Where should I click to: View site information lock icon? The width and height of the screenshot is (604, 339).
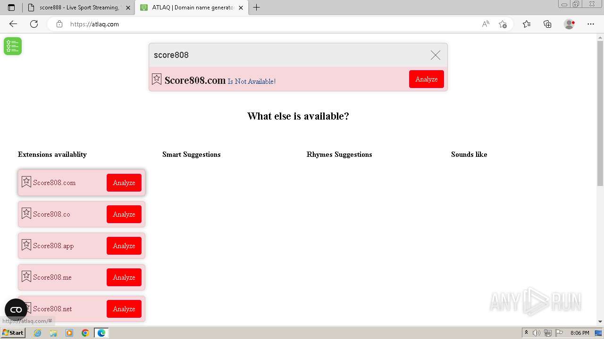pyautogui.click(x=59, y=24)
